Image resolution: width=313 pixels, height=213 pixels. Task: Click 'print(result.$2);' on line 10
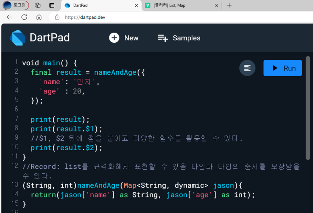point(66,148)
